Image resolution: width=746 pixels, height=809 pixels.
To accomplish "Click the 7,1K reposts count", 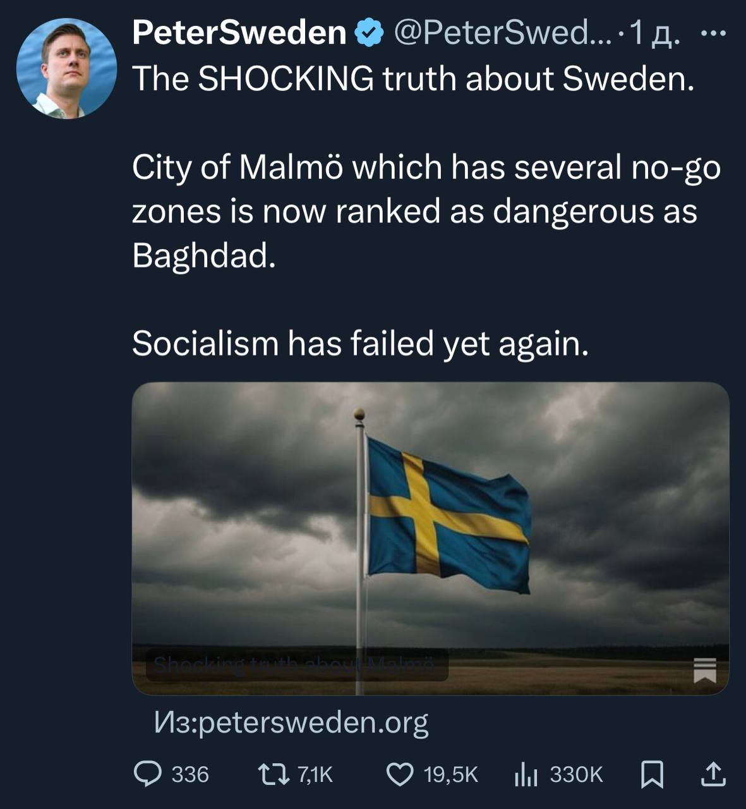I will point(314,774).
